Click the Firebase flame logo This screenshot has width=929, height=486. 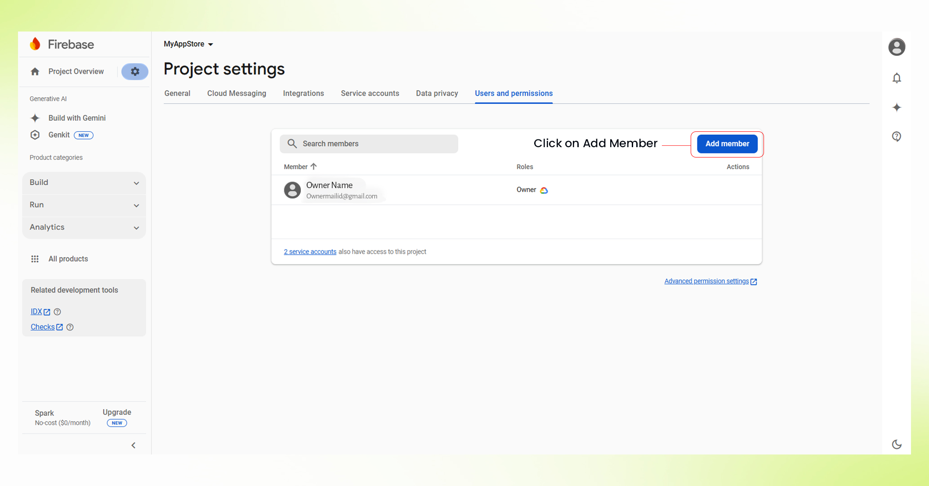36,44
